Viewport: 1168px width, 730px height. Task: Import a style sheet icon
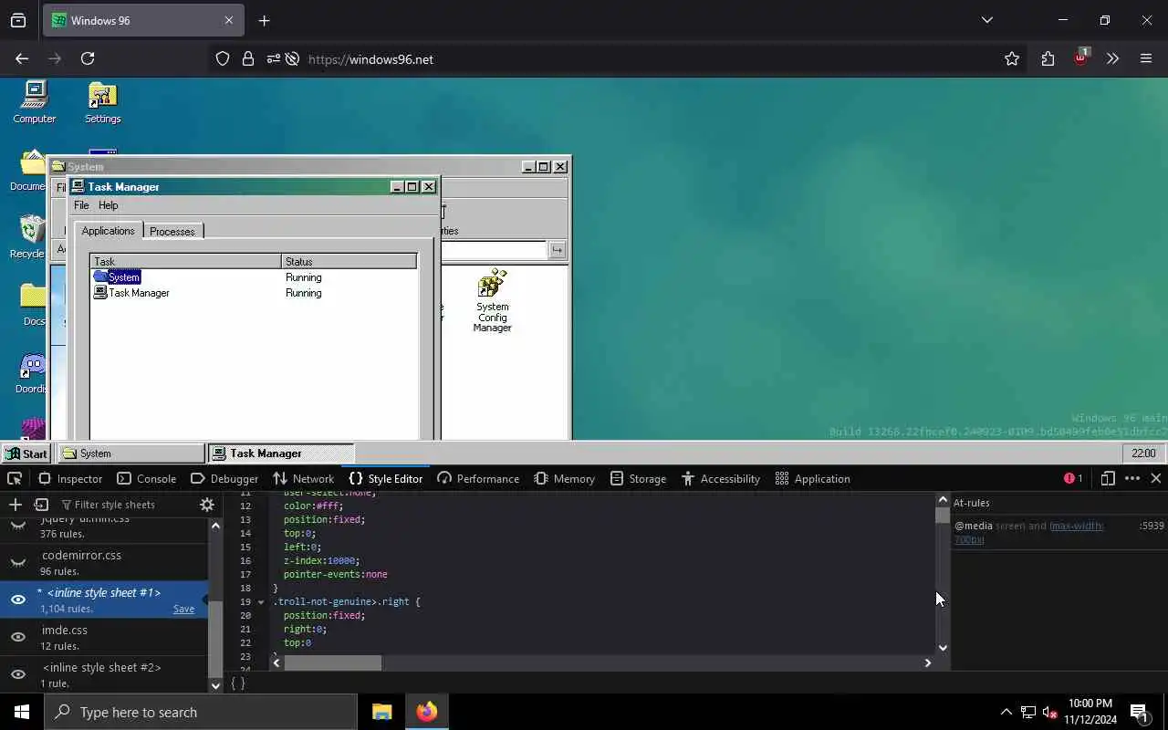tap(41, 505)
